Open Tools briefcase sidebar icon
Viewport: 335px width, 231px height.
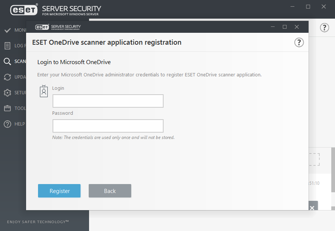tap(7, 108)
